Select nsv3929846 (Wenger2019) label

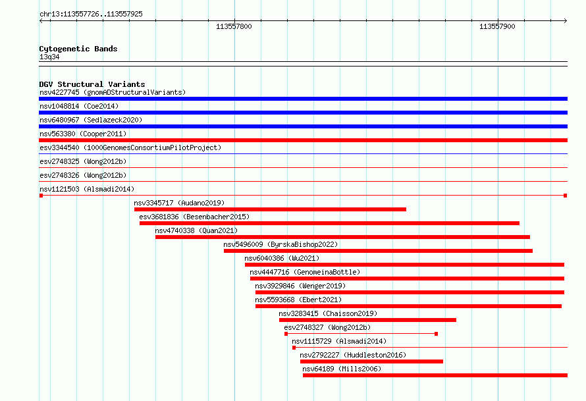pos(300,286)
